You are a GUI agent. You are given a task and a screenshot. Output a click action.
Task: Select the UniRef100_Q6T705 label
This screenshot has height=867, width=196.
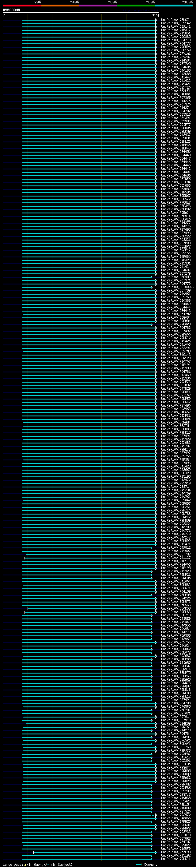[x=176, y=64]
